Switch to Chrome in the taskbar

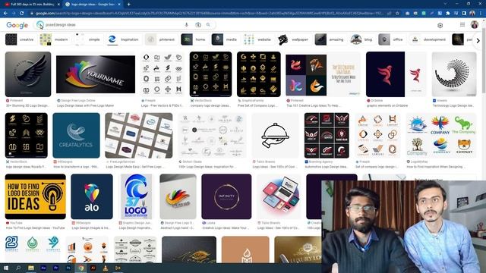(x=80, y=268)
